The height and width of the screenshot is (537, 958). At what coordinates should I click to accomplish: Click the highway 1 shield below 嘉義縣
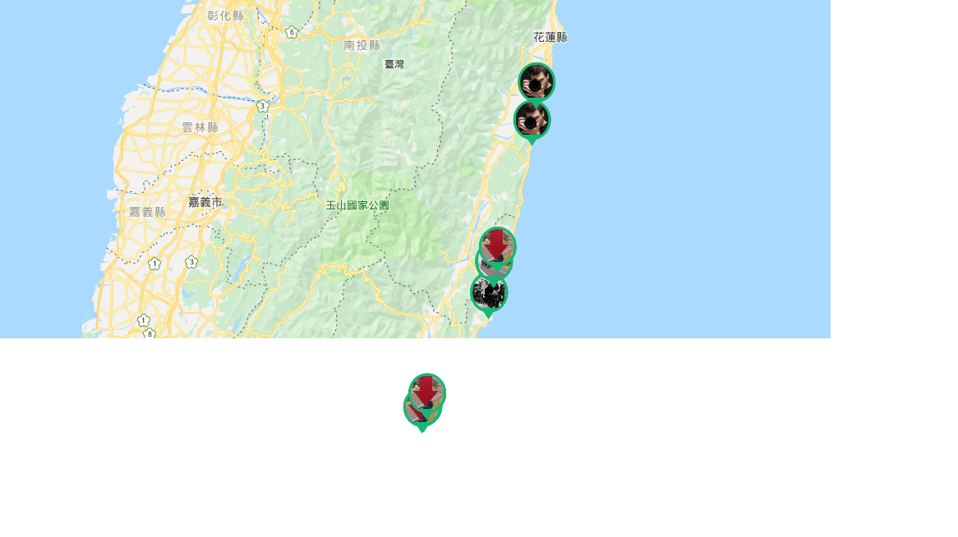154,264
